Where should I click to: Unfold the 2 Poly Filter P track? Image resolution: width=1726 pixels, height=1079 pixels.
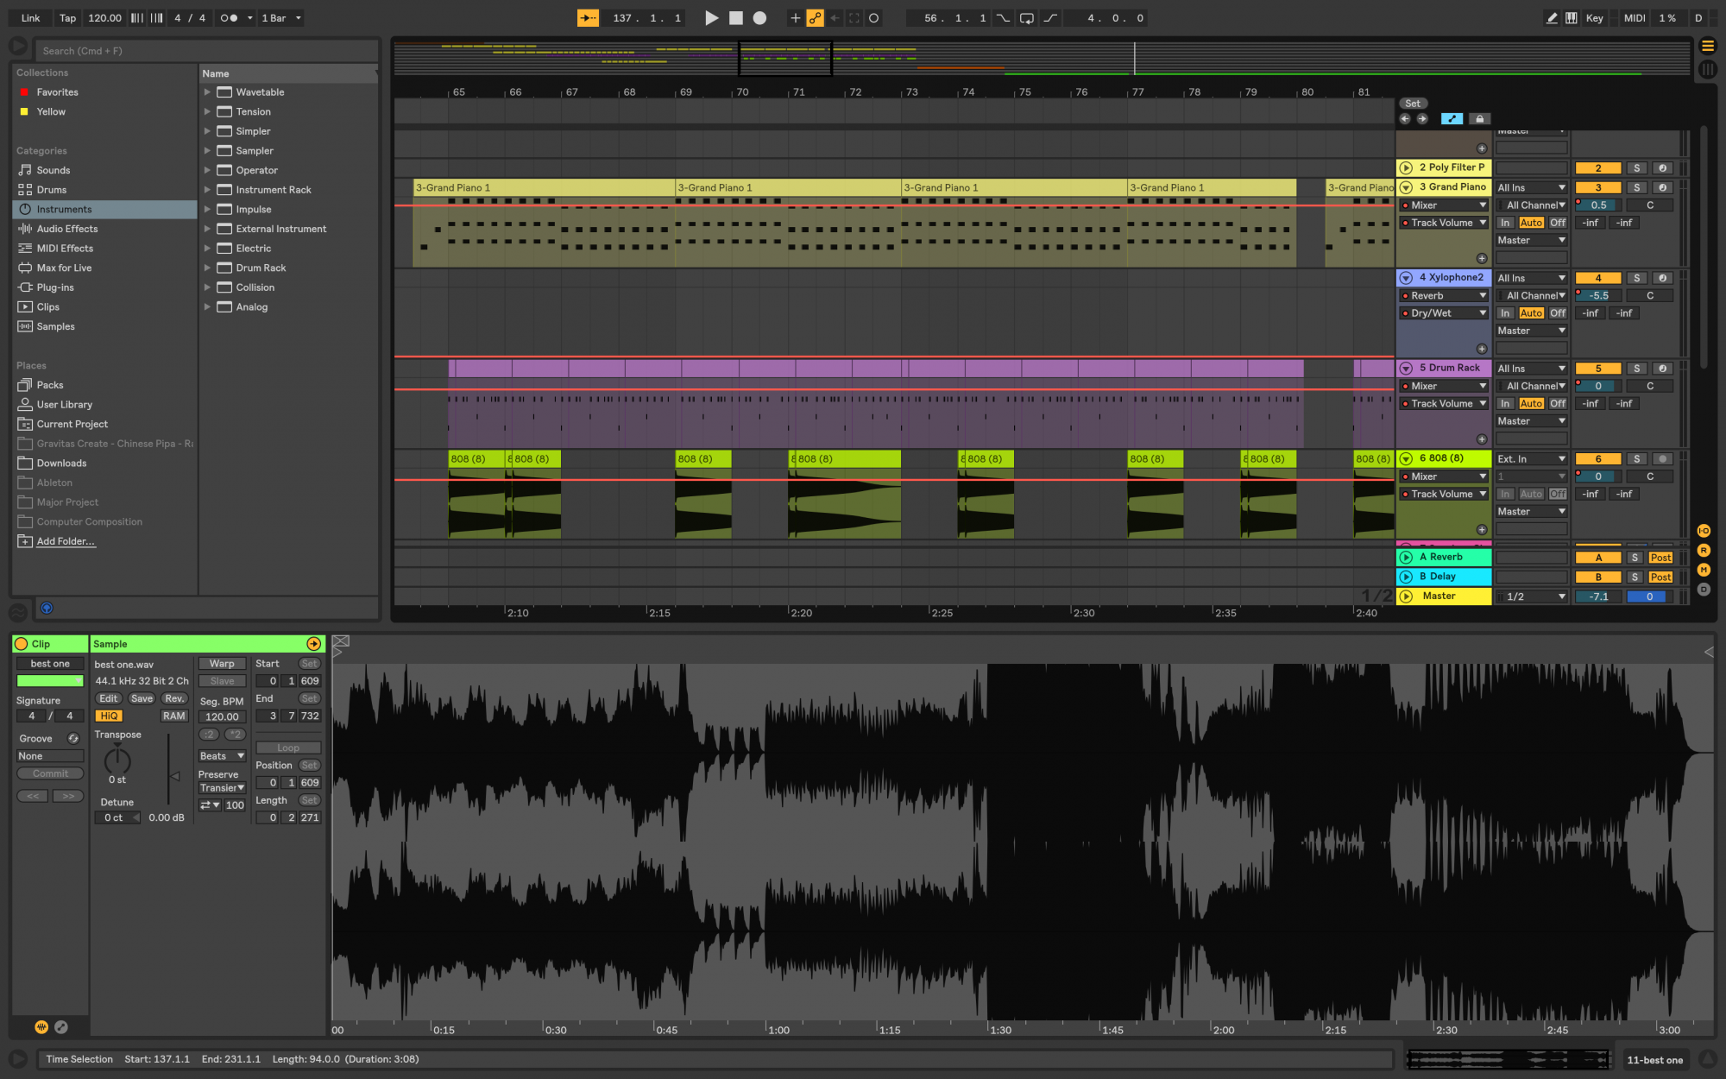point(1406,168)
